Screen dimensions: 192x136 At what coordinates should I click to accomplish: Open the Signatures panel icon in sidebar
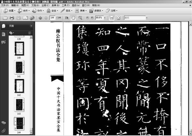click(x=4, y=42)
